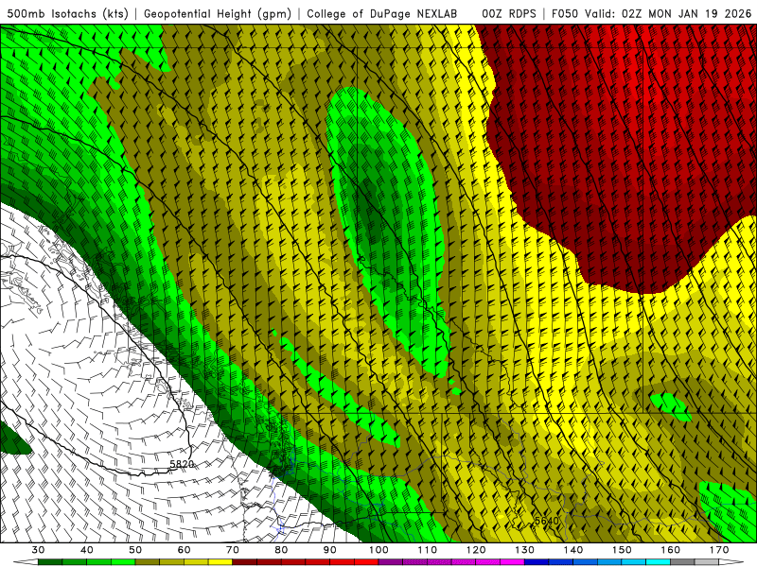This screenshot has width=757, height=567.
Task: Click the 'College of DuPage NEXLAB' credit text
Action: click(x=382, y=13)
